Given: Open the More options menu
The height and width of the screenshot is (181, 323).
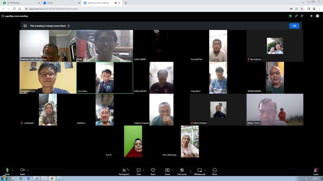Looking at the screenshot, I should click(x=215, y=171).
